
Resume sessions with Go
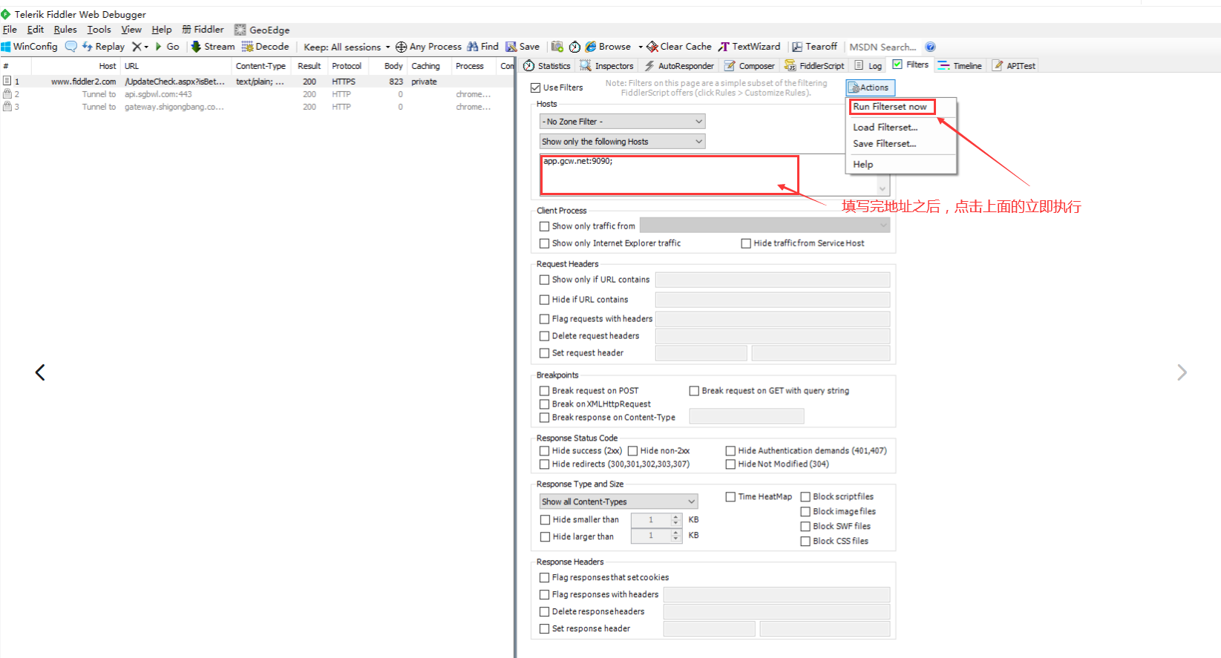(x=167, y=46)
